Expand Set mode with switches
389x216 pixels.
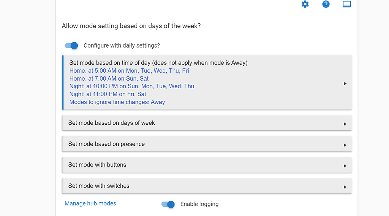[x=207, y=186]
